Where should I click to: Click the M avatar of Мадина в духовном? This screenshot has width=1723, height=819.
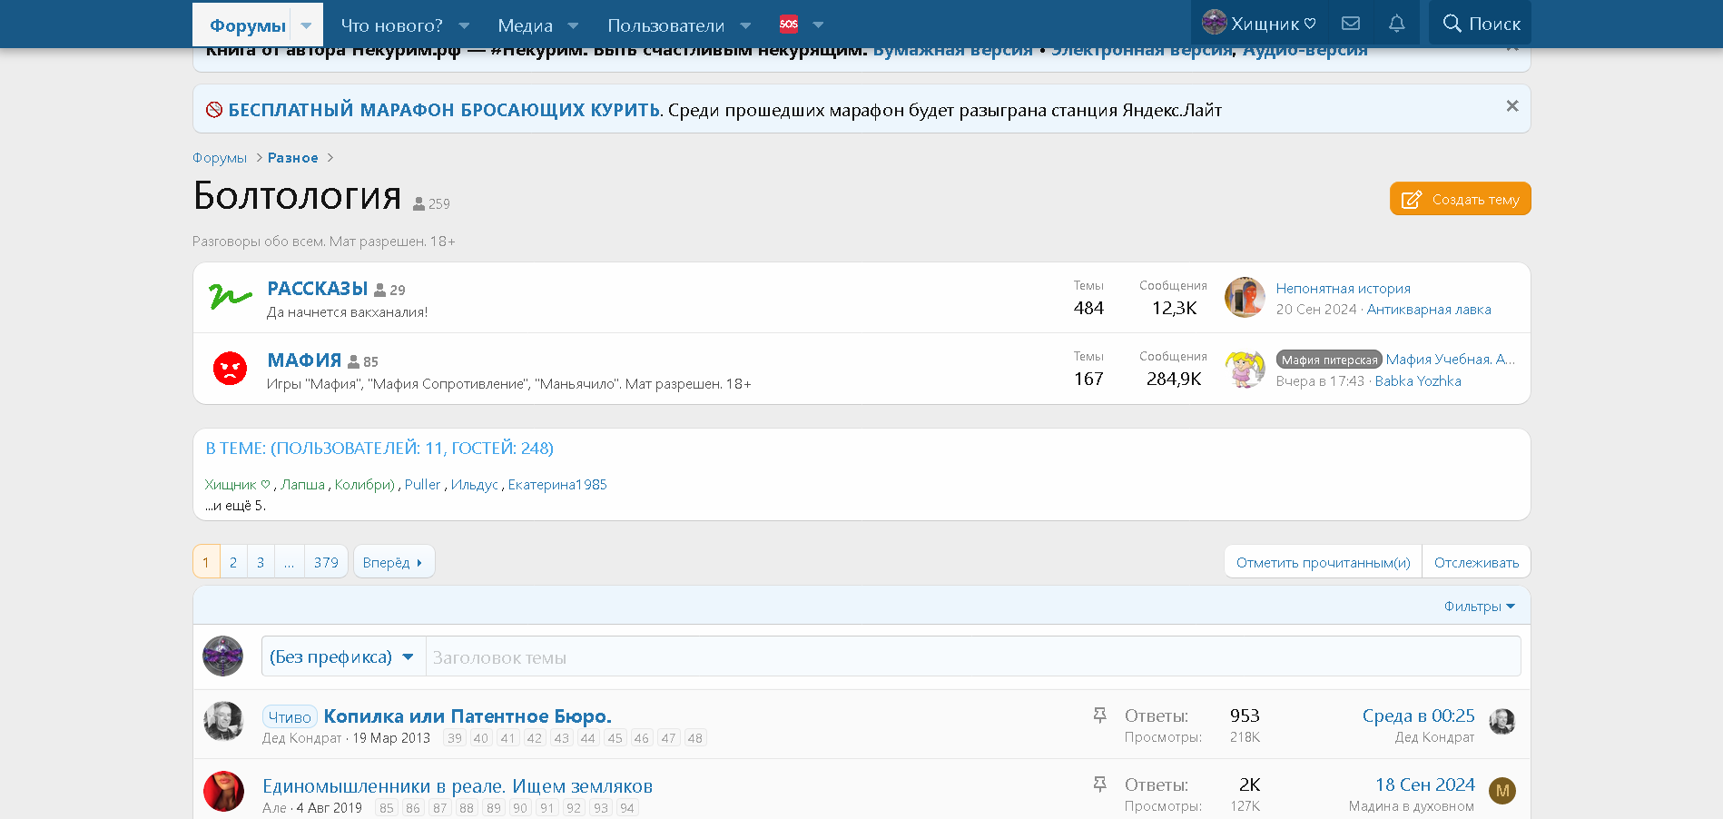click(1502, 791)
